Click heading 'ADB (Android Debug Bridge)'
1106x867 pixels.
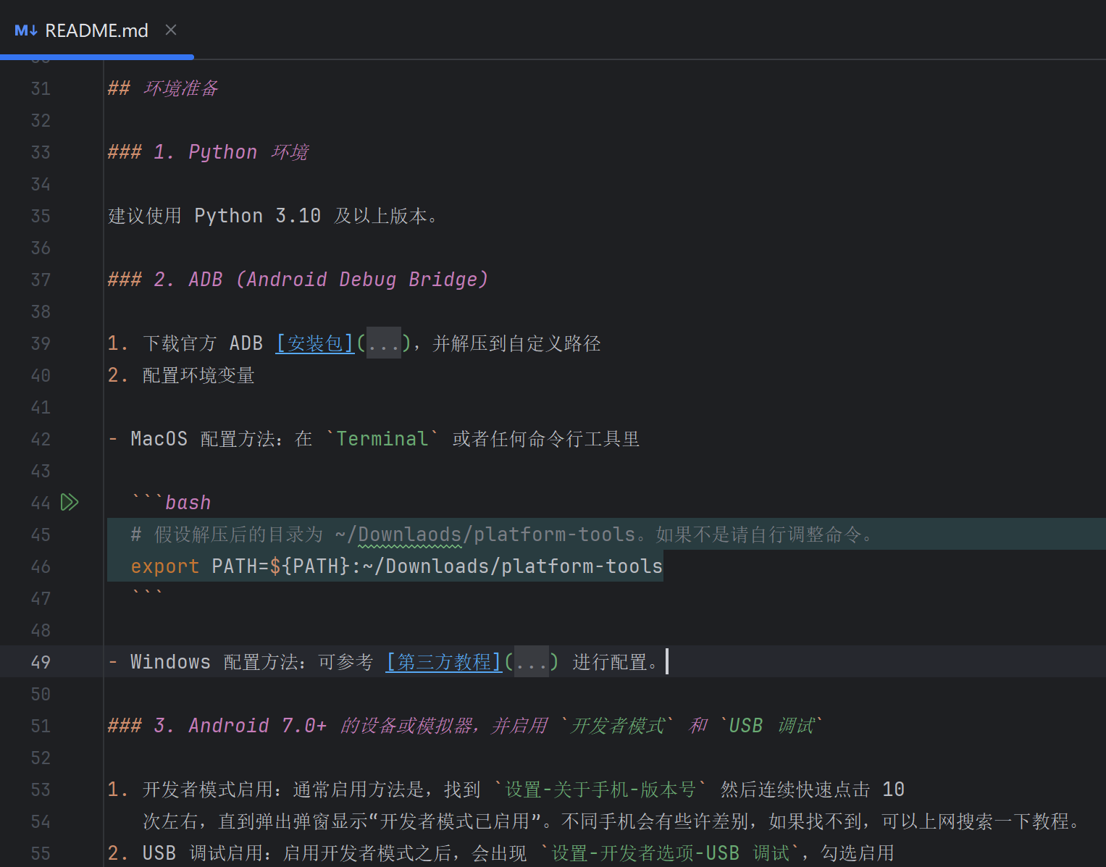pos(338,280)
